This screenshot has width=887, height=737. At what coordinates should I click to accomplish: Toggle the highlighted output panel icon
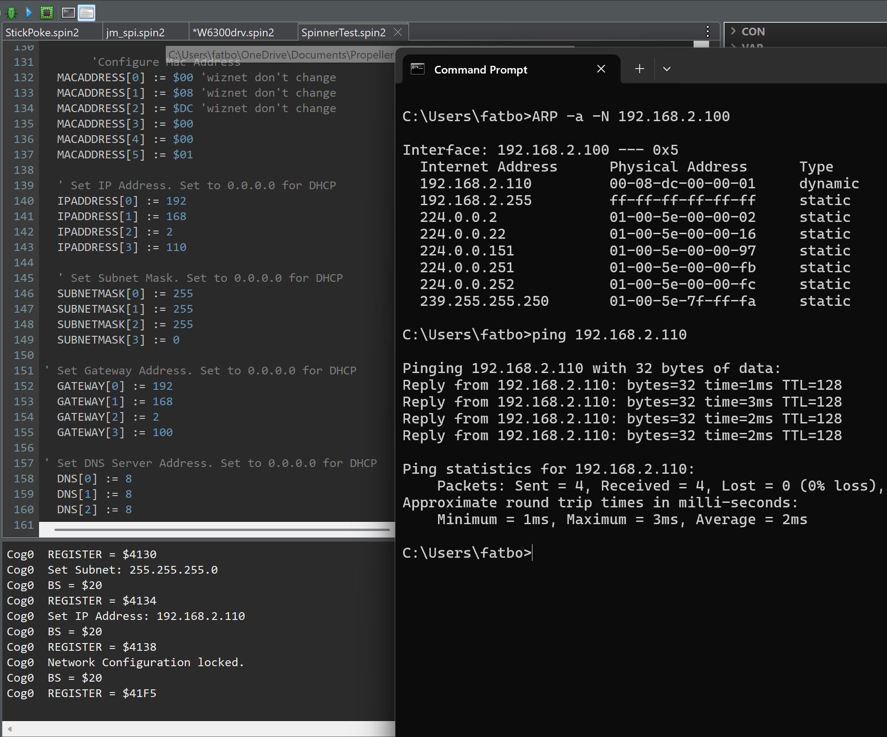point(86,13)
